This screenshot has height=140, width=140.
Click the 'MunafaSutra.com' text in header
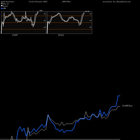click(x=123, y=2)
